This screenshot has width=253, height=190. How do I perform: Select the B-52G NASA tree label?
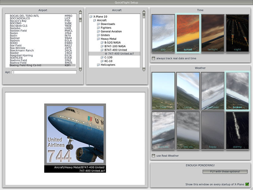[x=113, y=43]
